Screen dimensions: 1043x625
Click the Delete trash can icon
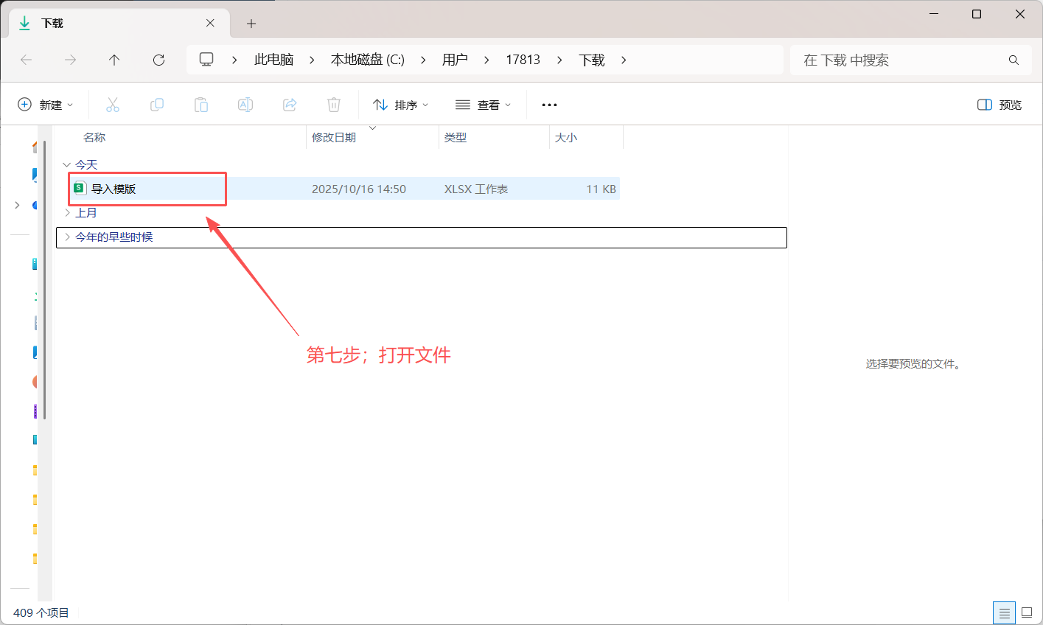click(x=334, y=105)
